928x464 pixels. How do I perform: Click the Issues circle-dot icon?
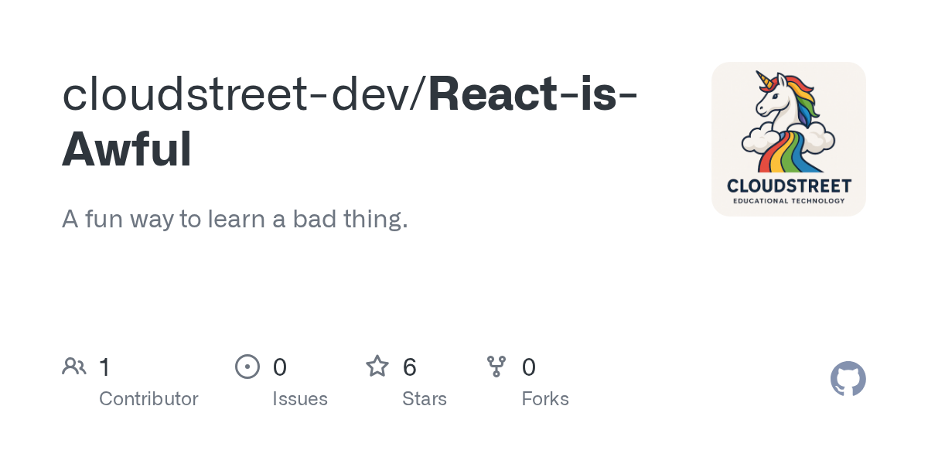pyautogui.click(x=247, y=367)
